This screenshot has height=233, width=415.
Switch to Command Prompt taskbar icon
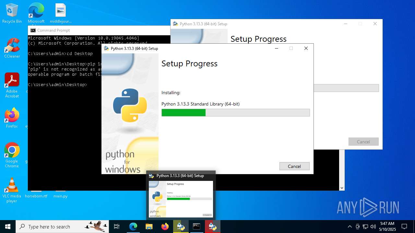pyautogui.click(x=196, y=227)
